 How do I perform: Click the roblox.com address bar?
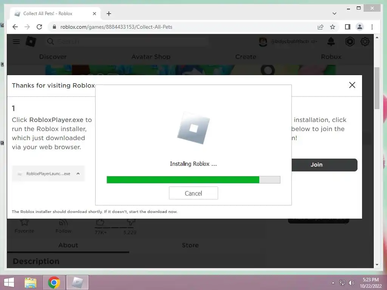pos(183,27)
